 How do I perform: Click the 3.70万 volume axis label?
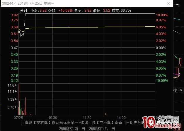pos(13,107)
